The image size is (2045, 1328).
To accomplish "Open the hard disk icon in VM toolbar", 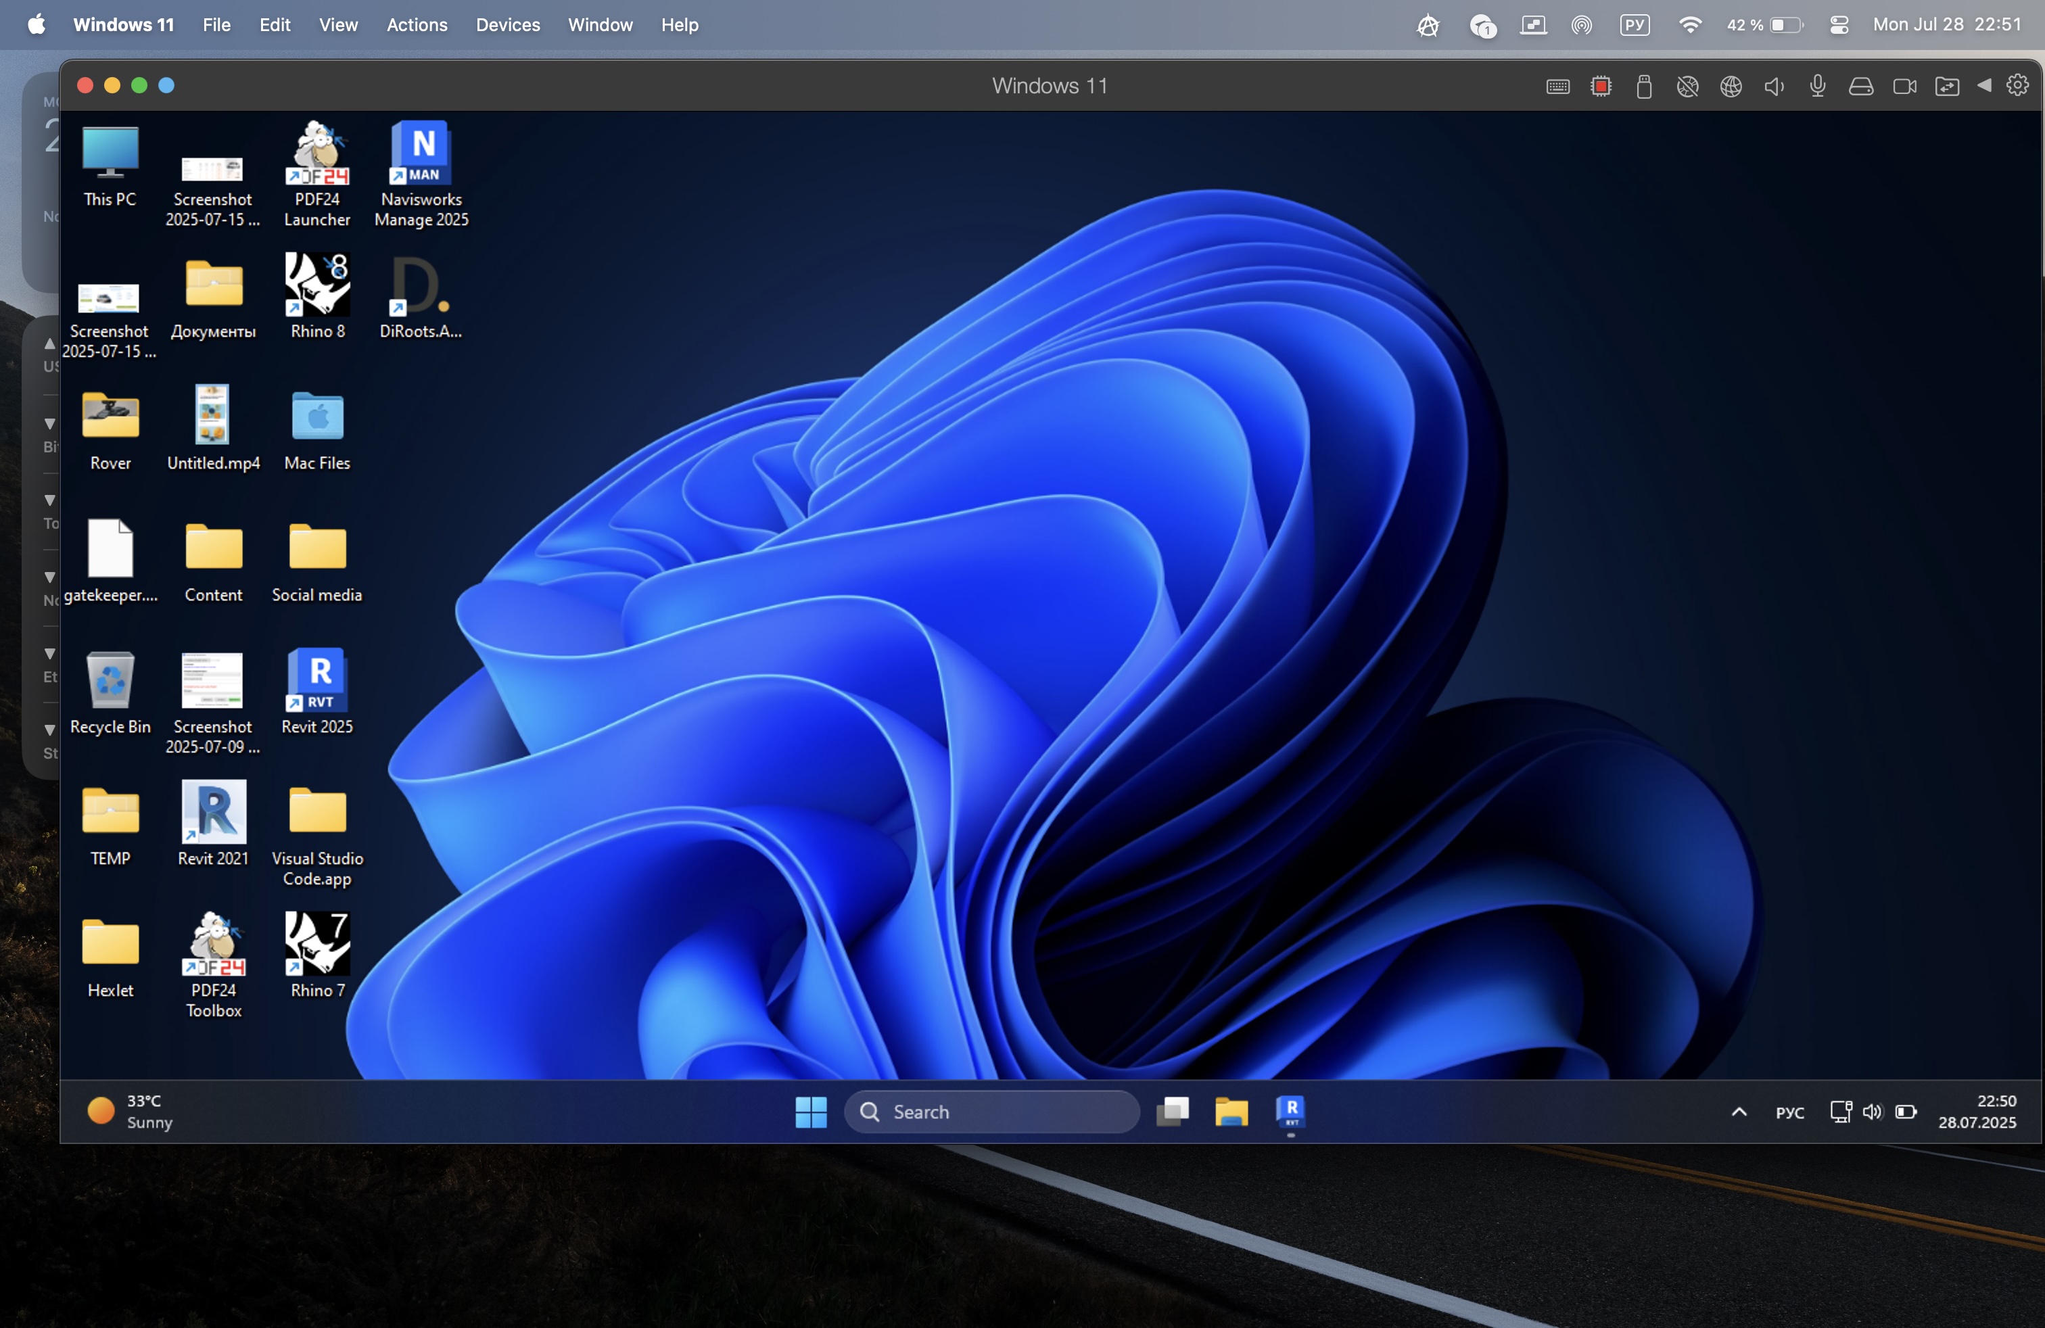I will click(1860, 87).
